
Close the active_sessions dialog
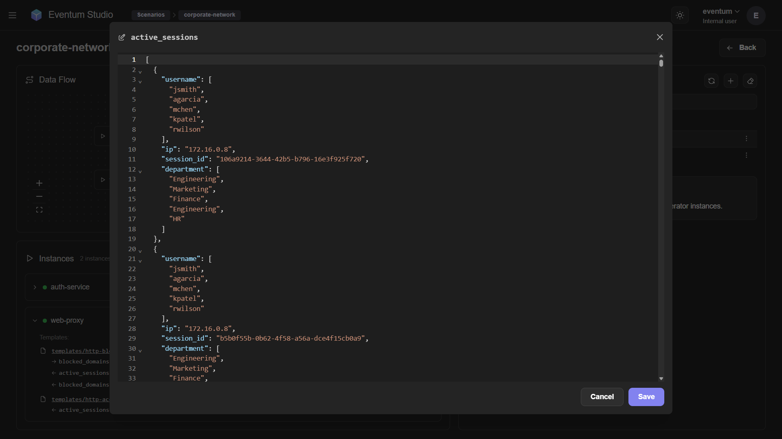coord(660,37)
